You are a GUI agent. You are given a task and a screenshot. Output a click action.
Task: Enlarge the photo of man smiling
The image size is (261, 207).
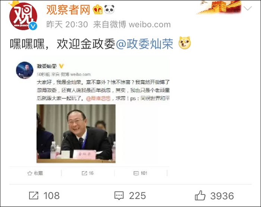76,133
